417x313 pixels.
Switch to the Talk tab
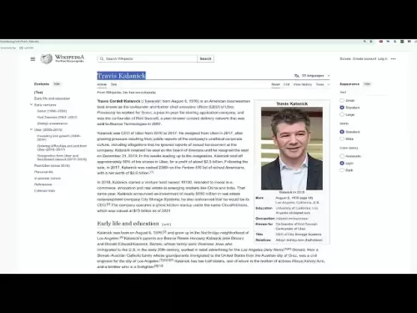[113, 84]
